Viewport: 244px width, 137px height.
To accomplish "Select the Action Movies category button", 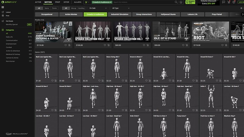I will pos(71,14).
